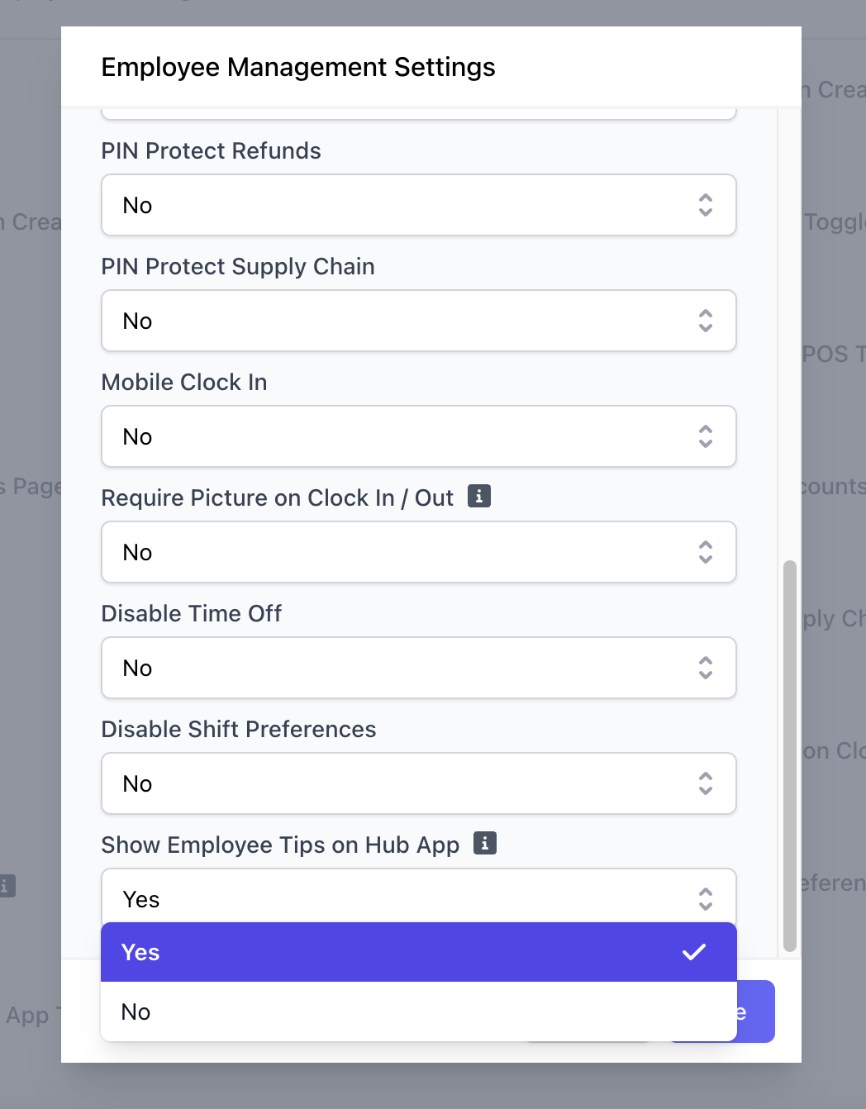Click the Disable Time Off label
This screenshot has width=866, height=1109.
click(192, 613)
